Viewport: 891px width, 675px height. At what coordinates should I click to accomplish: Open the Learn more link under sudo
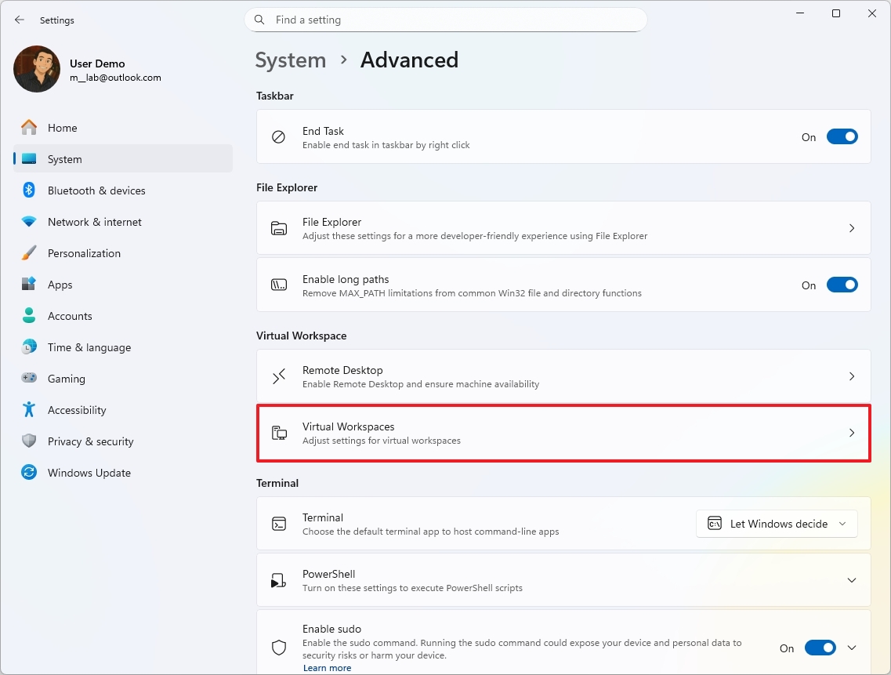point(327,667)
